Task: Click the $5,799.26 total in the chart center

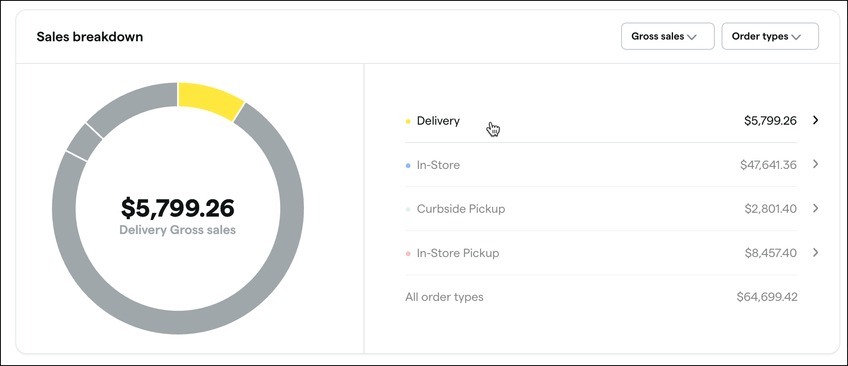Action: tap(178, 209)
